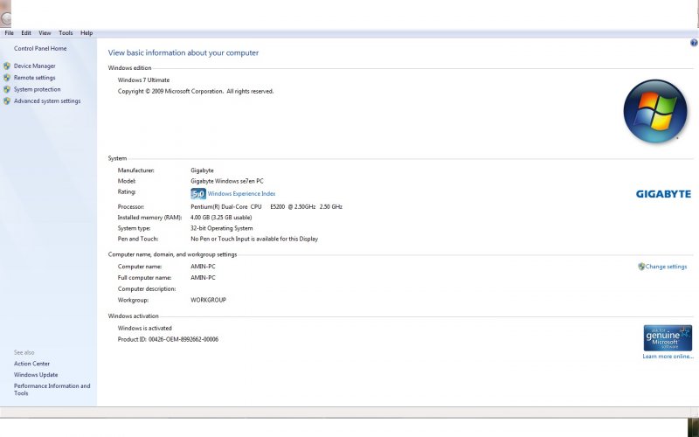
Task: Open the Help menu
Action: point(87,33)
